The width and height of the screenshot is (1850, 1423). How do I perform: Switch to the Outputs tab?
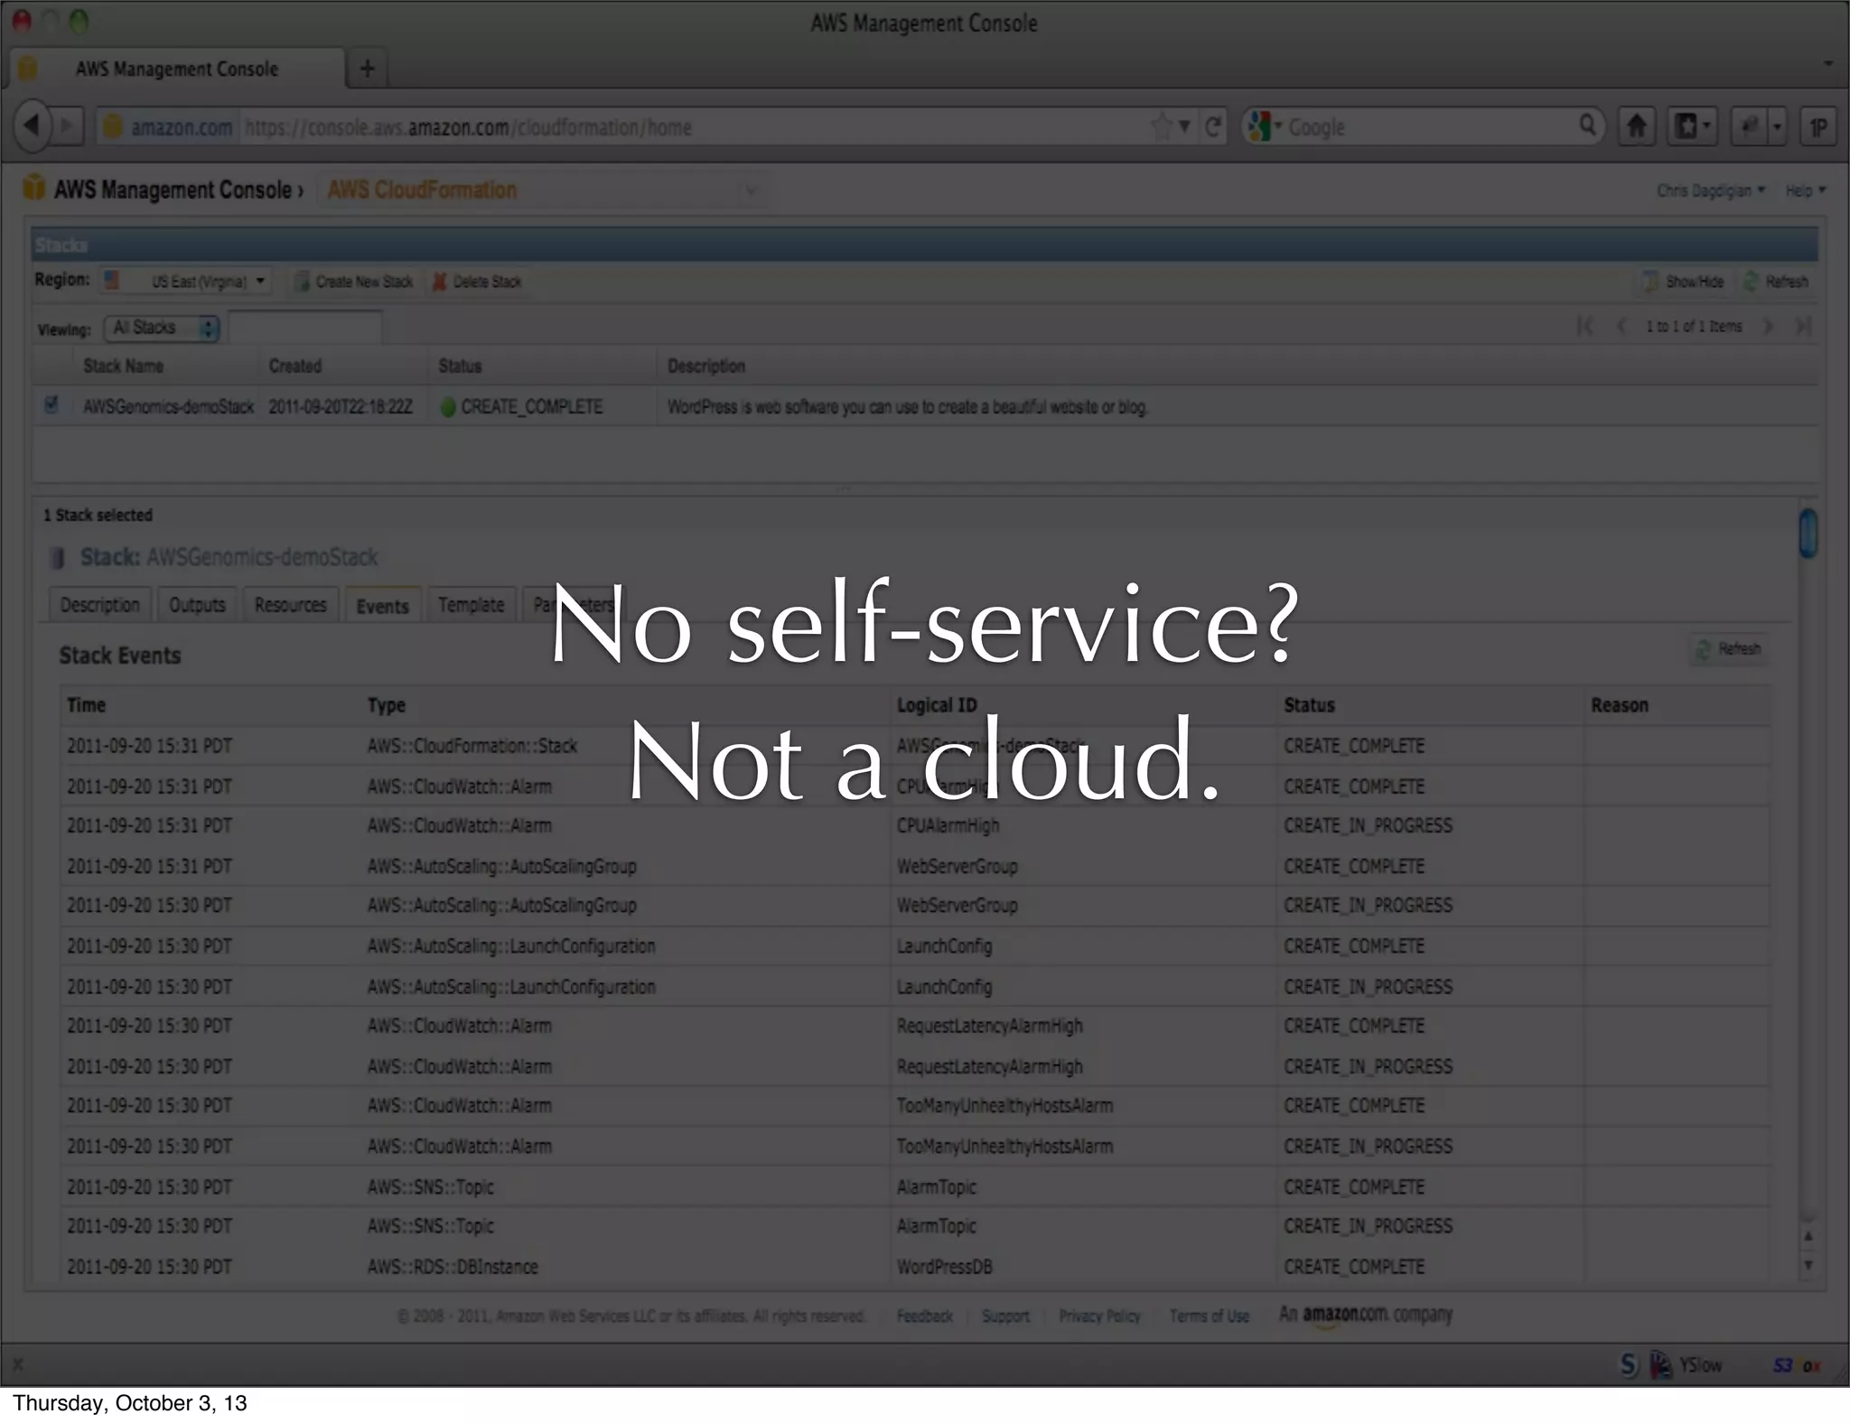[197, 605]
